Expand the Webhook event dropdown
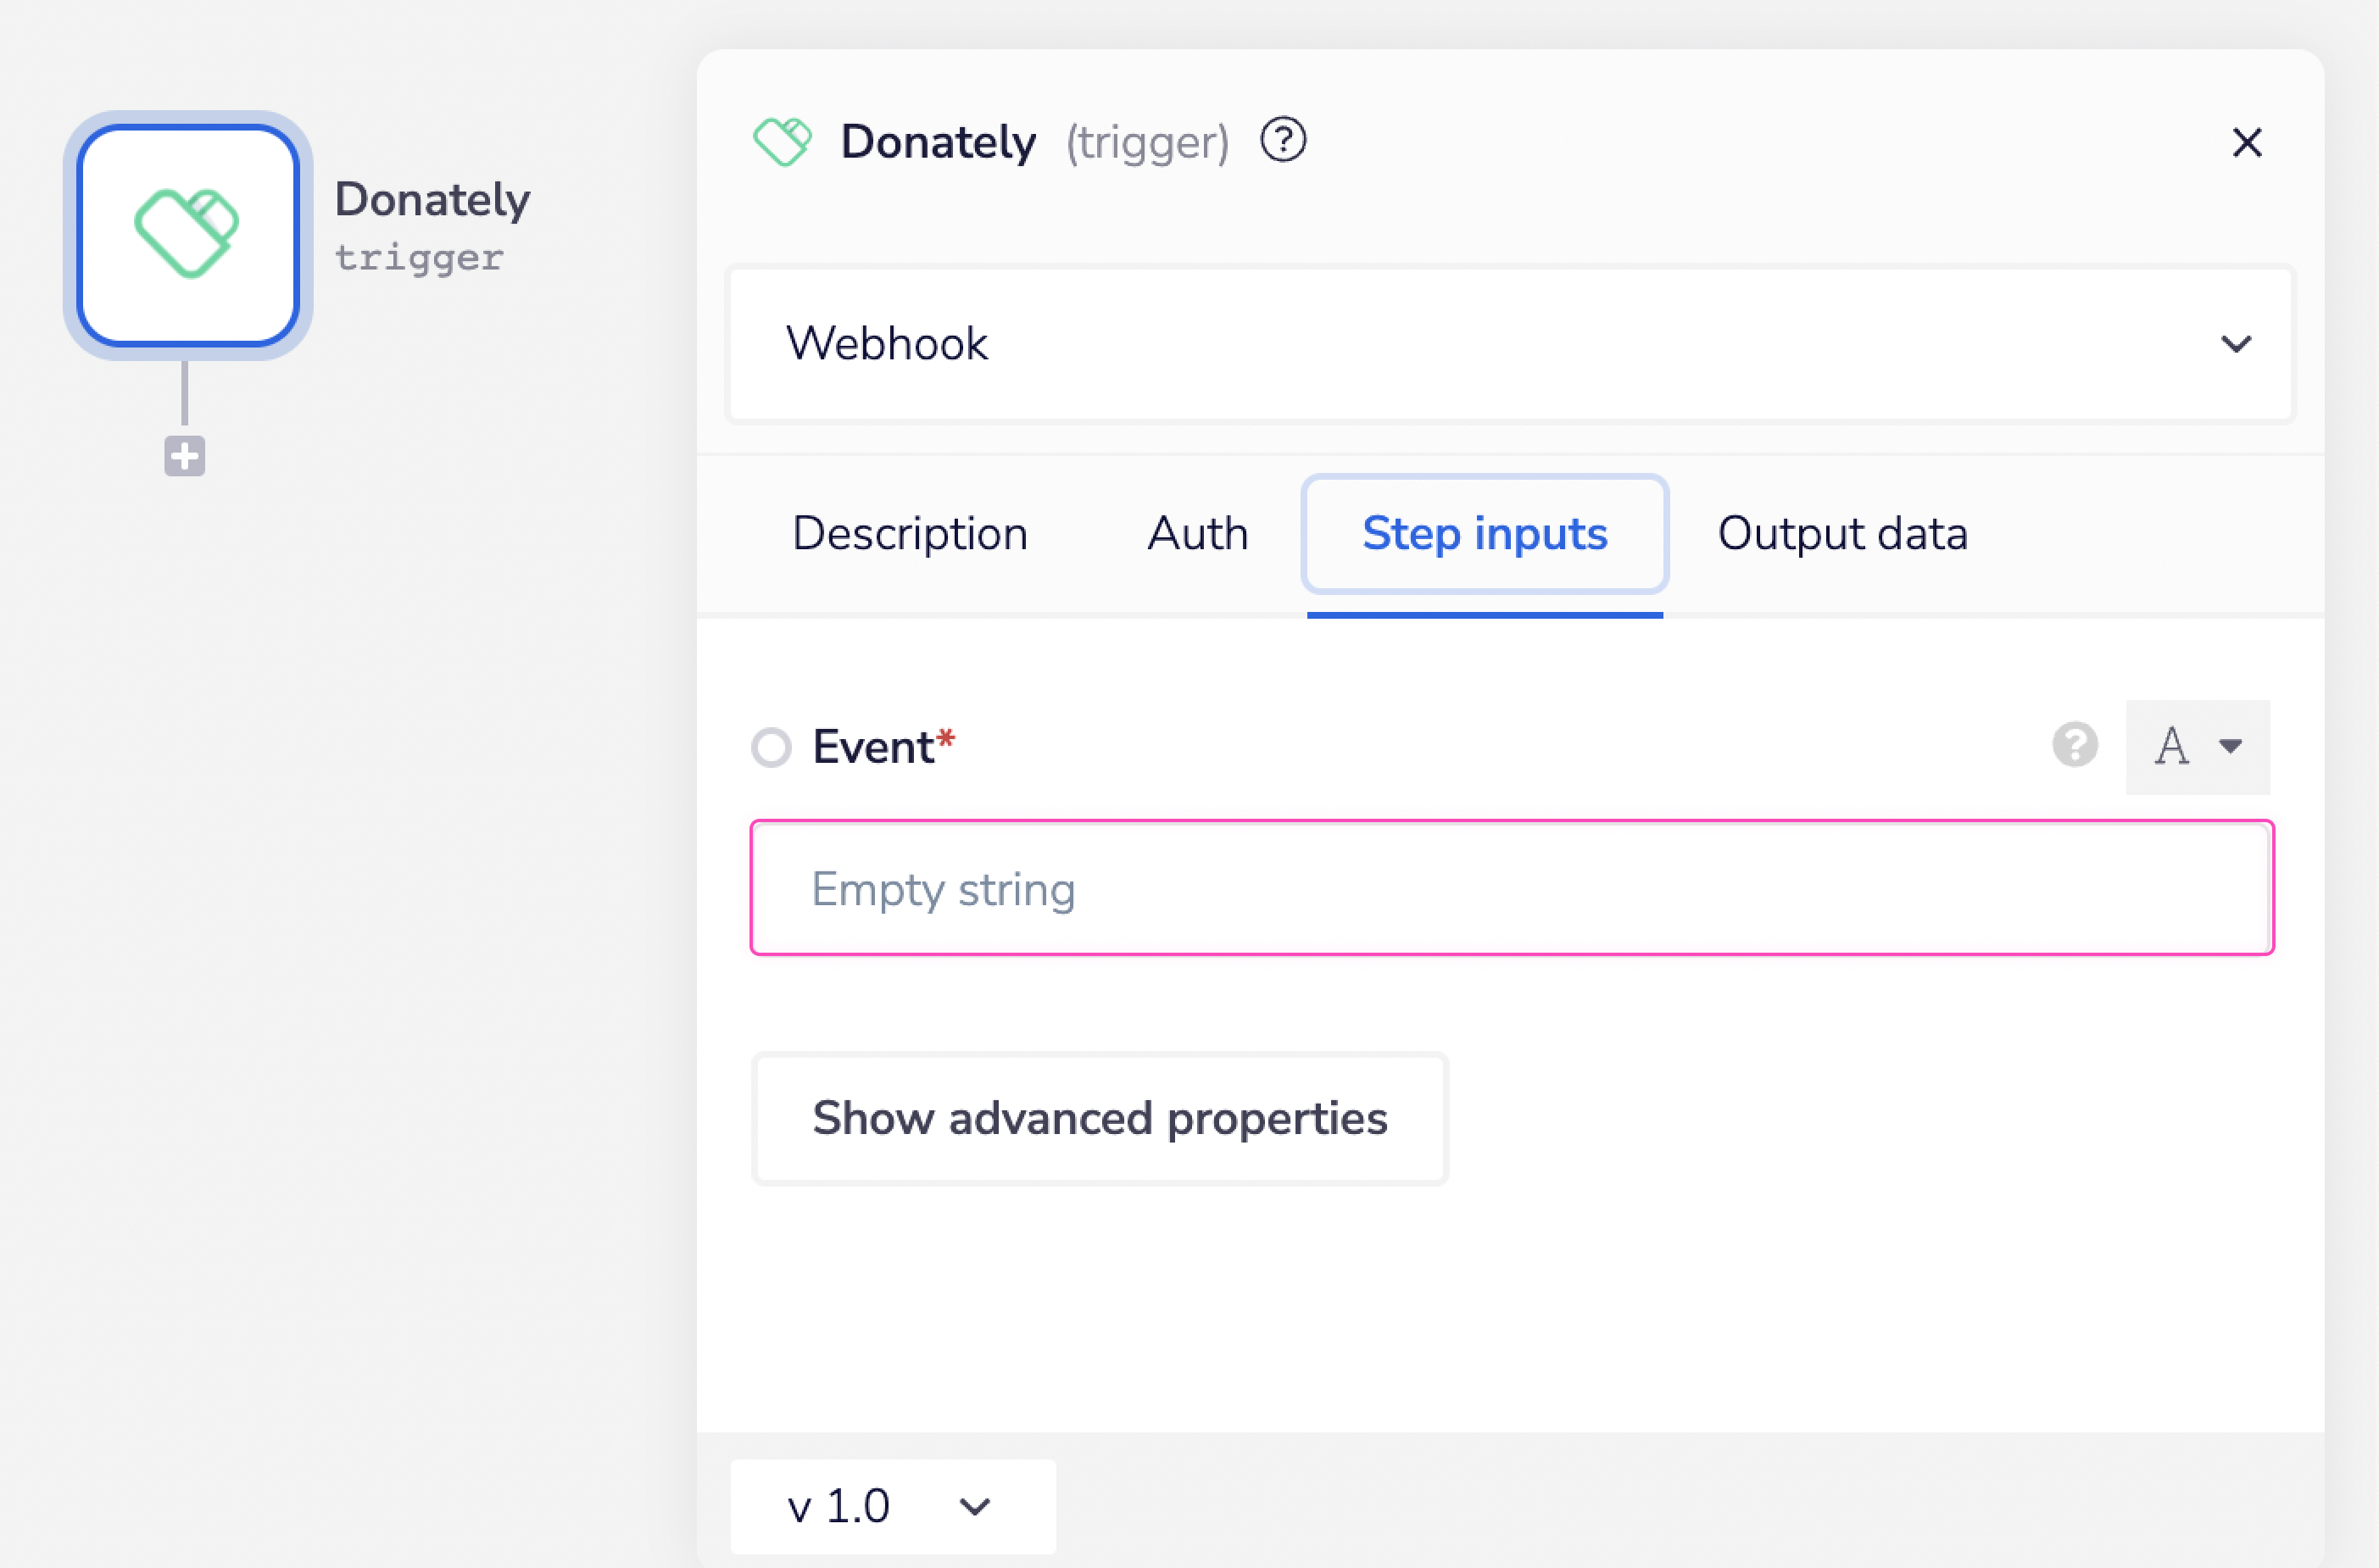Screen dimensions: 2379x1568 (x=2237, y=344)
